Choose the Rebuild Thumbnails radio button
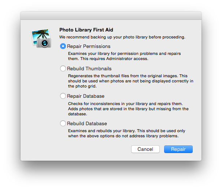Viewport: 222px width, 190px height. [x=63, y=68]
